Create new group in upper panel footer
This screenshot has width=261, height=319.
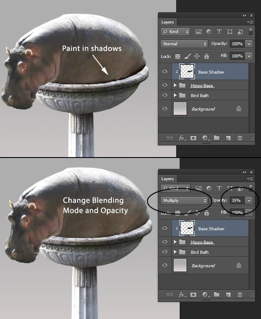[x=217, y=138]
